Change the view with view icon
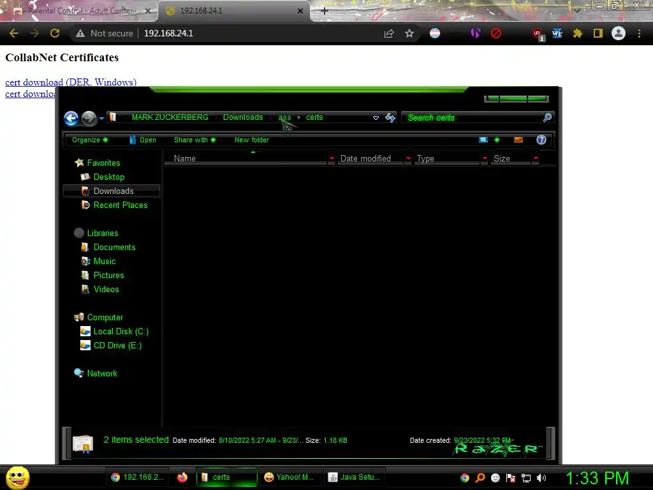The image size is (653, 490). pos(483,140)
